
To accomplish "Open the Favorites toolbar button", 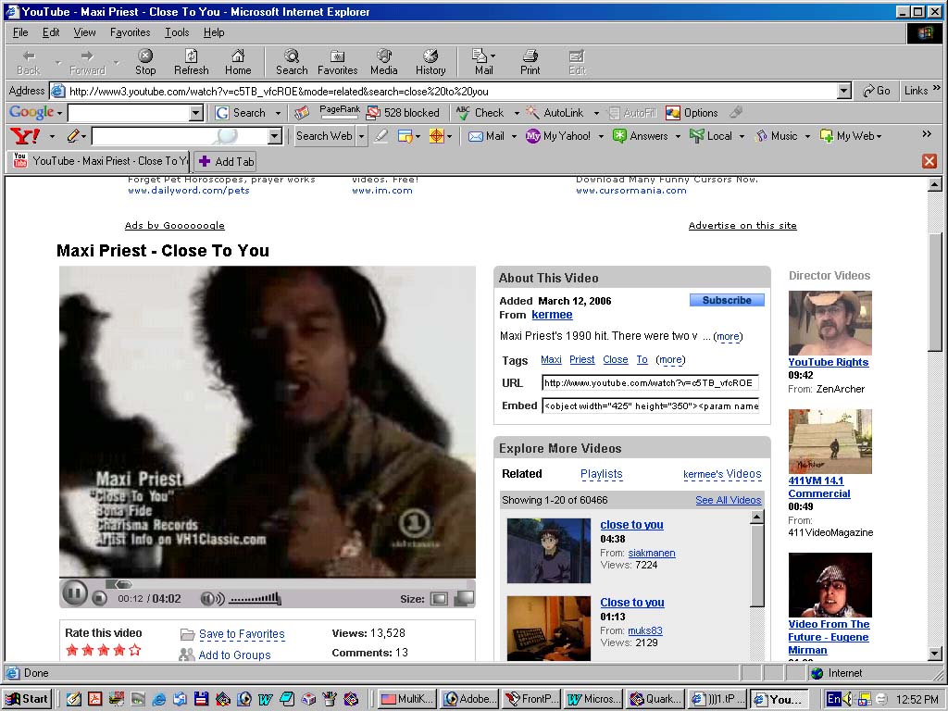I will [x=337, y=62].
